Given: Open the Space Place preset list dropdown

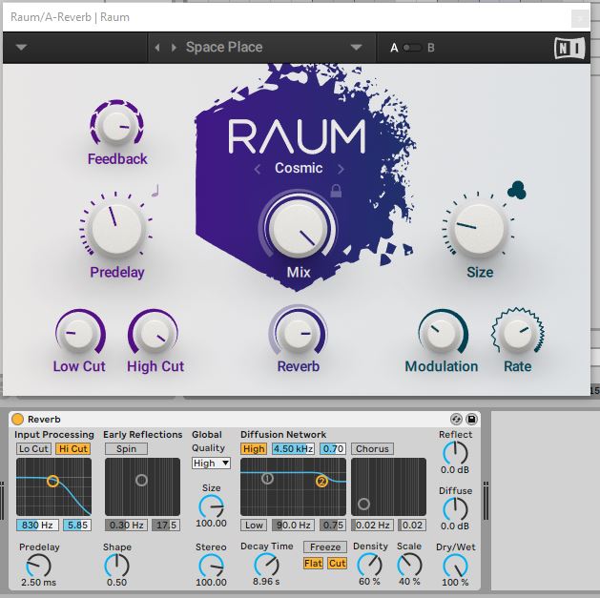Looking at the screenshot, I should coord(356,48).
